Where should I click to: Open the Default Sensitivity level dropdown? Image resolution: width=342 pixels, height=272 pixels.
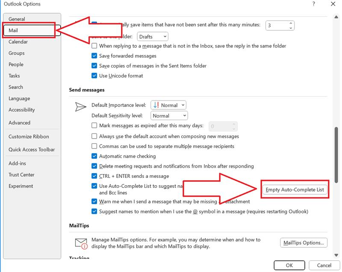[x=169, y=115]
